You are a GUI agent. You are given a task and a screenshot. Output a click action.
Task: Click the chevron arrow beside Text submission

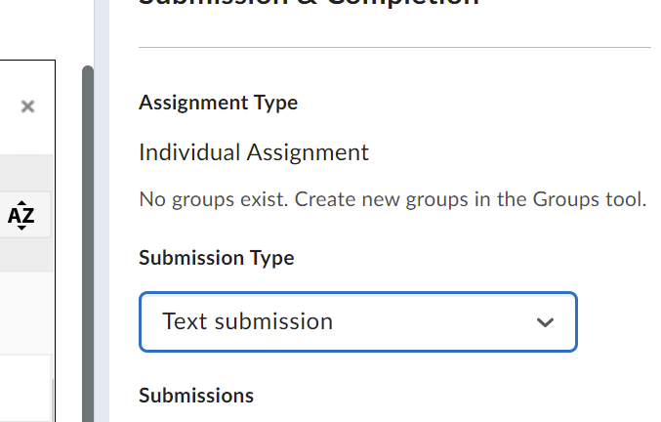coord(545,322)
